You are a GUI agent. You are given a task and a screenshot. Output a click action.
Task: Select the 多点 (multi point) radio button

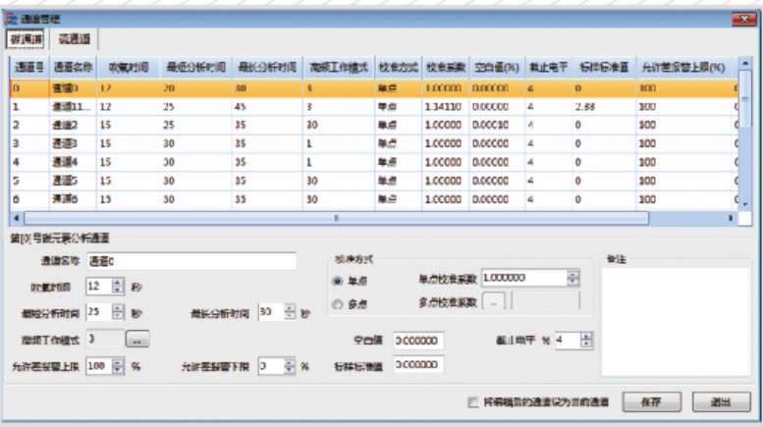point(337,304)
